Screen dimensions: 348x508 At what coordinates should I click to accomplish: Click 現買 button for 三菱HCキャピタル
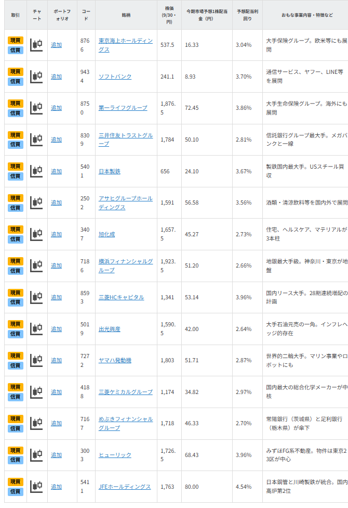click(x=16, y=293)
